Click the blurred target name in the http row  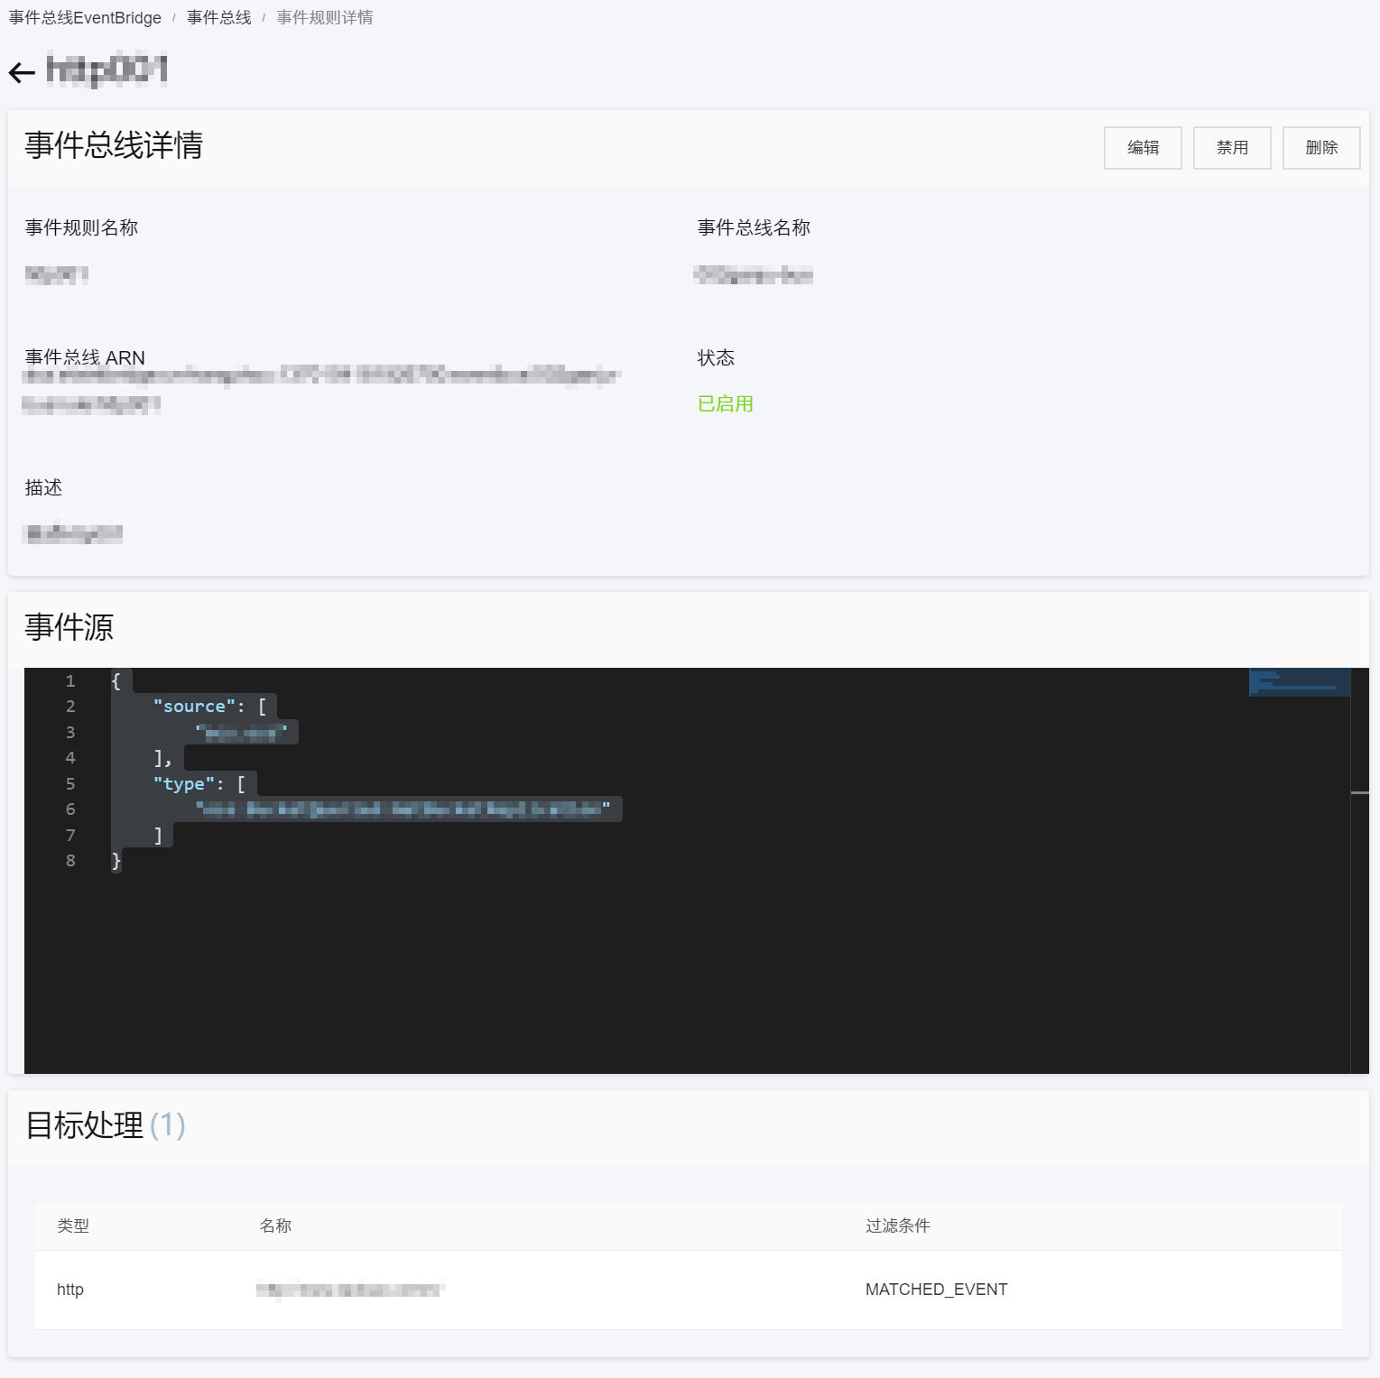350,1290
